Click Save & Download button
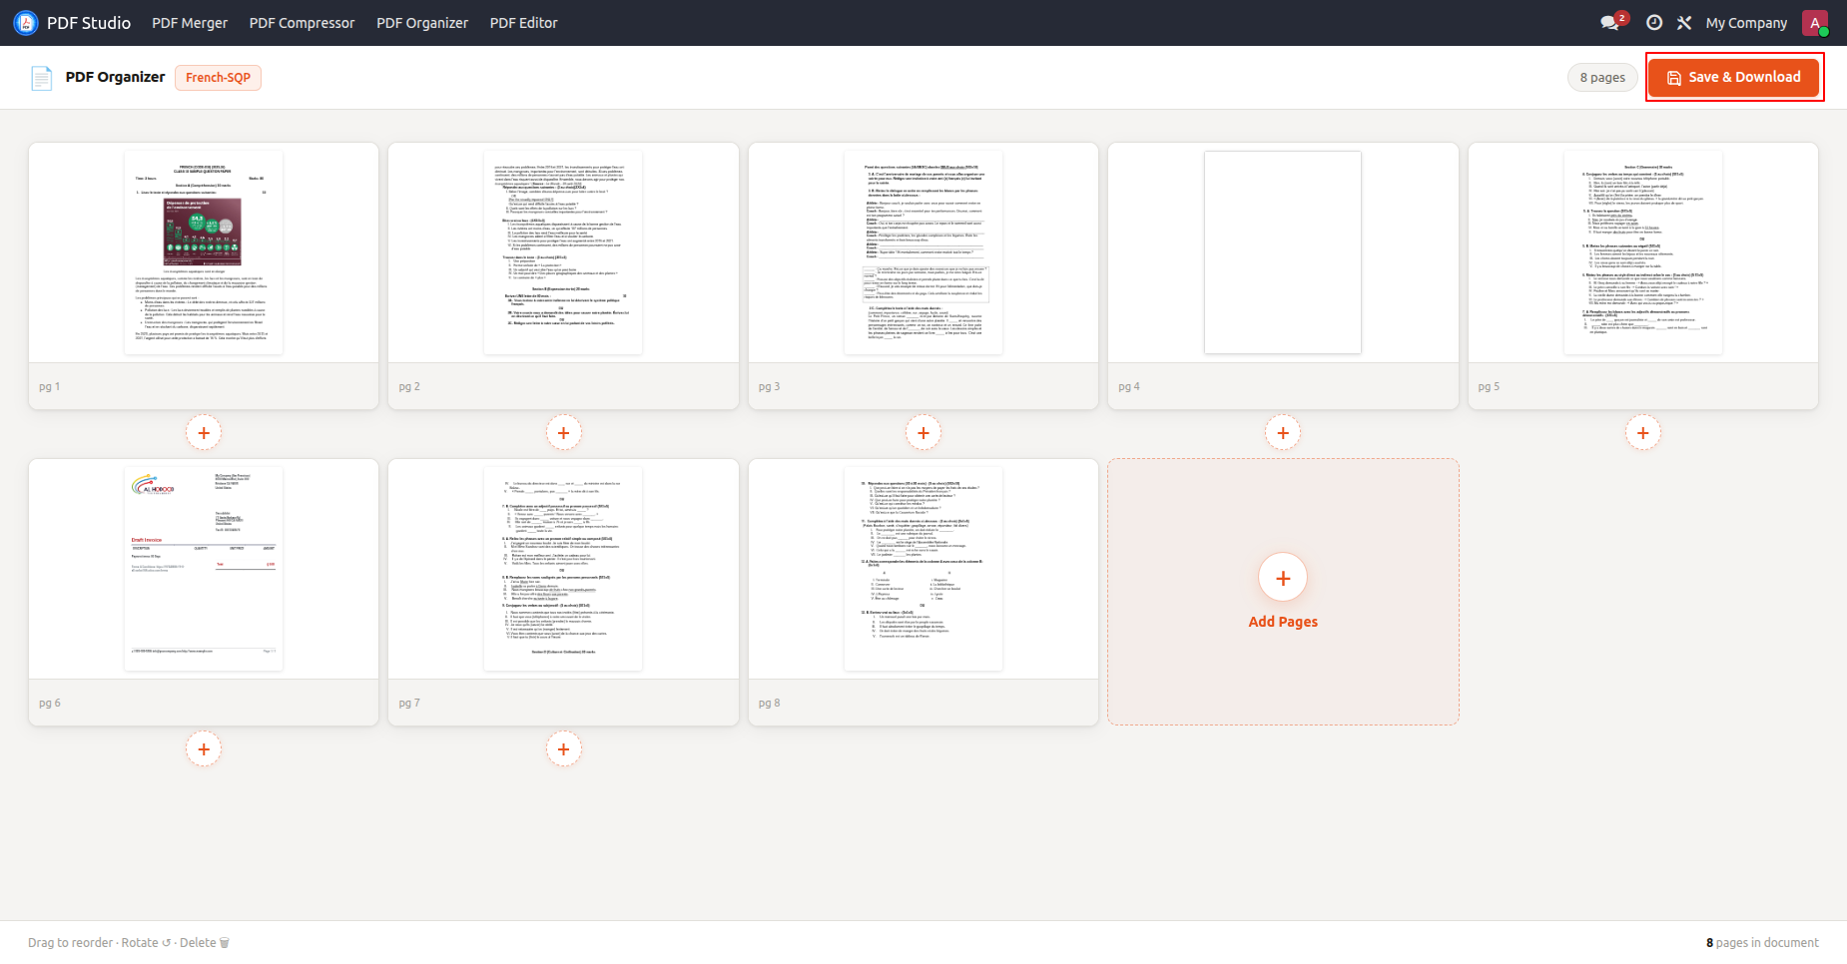Image resolution: width=1847 pixels, height=964 pixels. (1734, 77)
